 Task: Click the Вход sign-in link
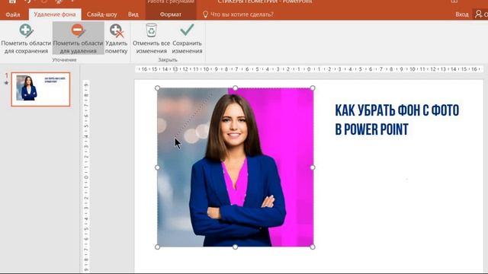(x=462, y=14)
